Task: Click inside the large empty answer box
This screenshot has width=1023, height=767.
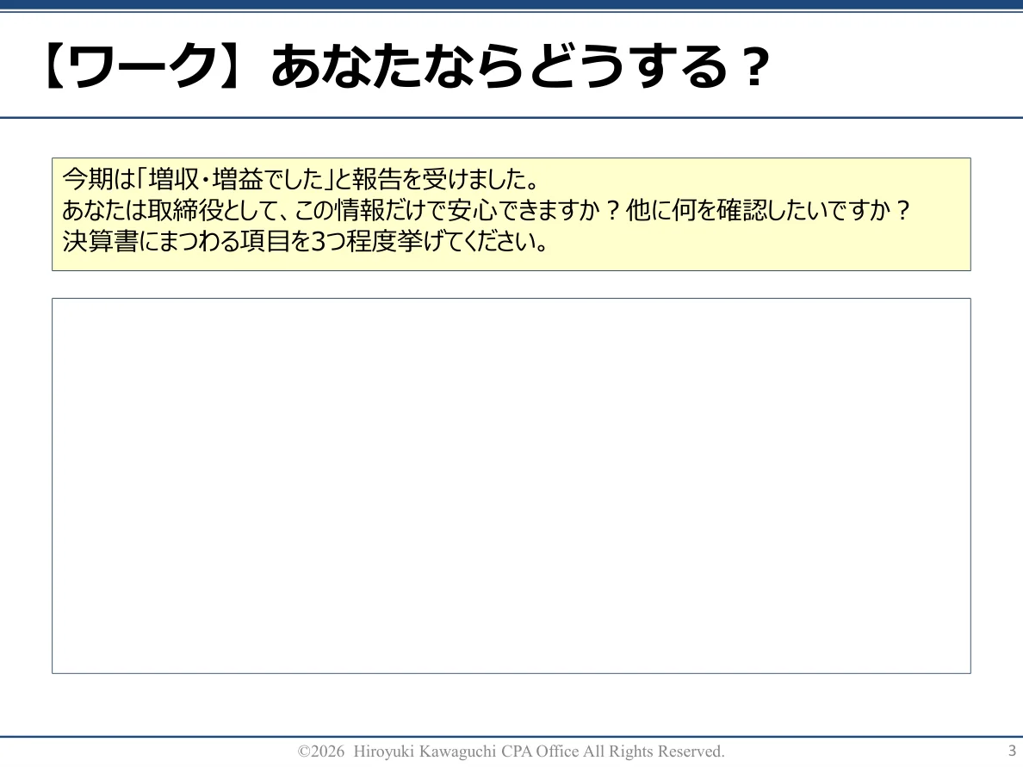Action: [512, 486]
